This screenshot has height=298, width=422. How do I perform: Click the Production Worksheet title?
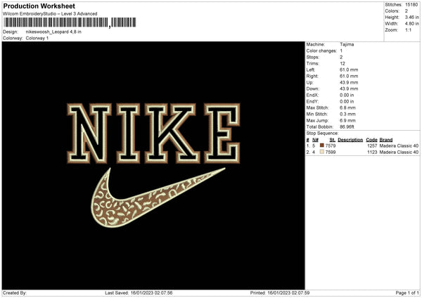tap(39, 6)
